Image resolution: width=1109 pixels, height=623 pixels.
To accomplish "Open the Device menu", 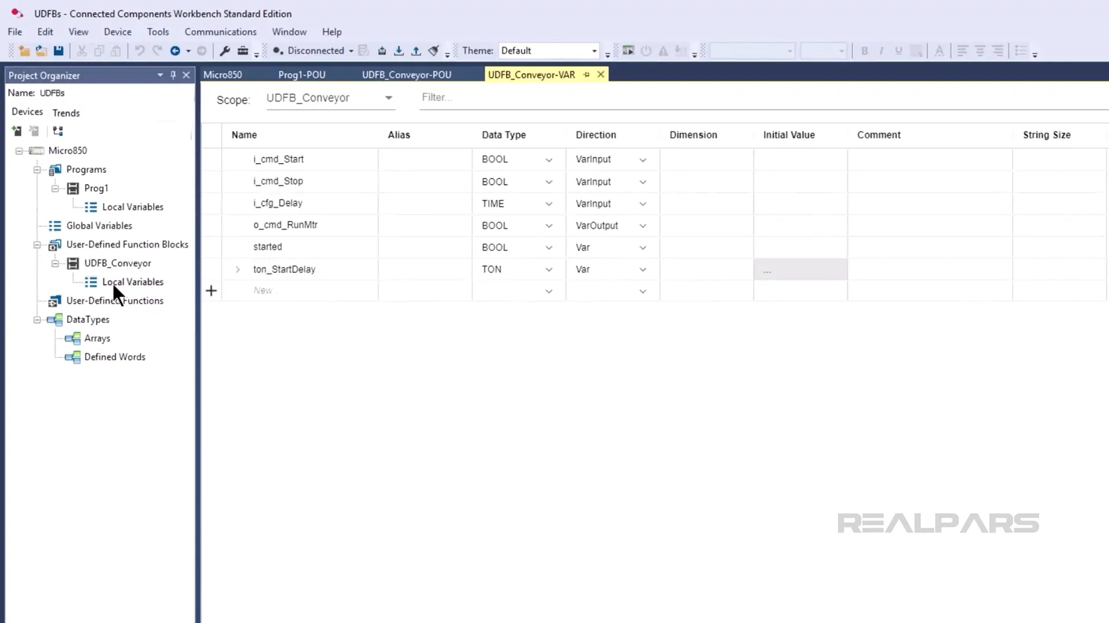I will [117, 32].
